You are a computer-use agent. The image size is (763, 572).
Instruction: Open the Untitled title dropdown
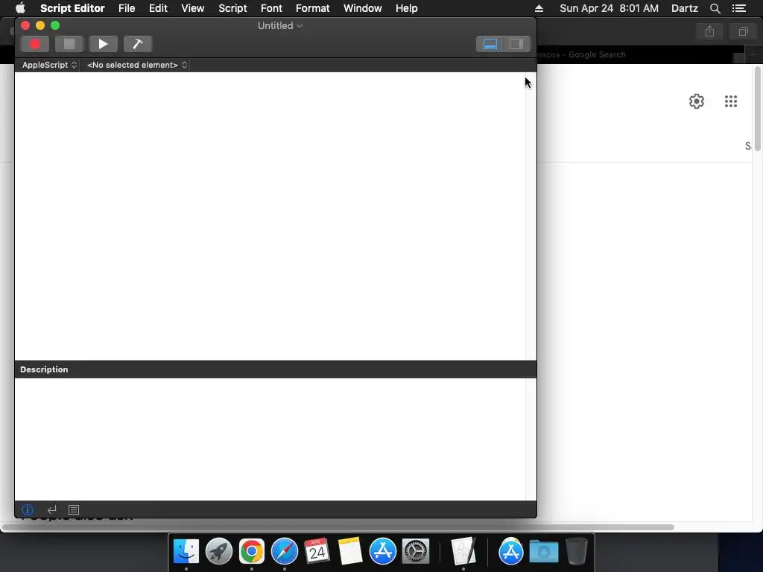pyautogui.click(x=280, y=26)
